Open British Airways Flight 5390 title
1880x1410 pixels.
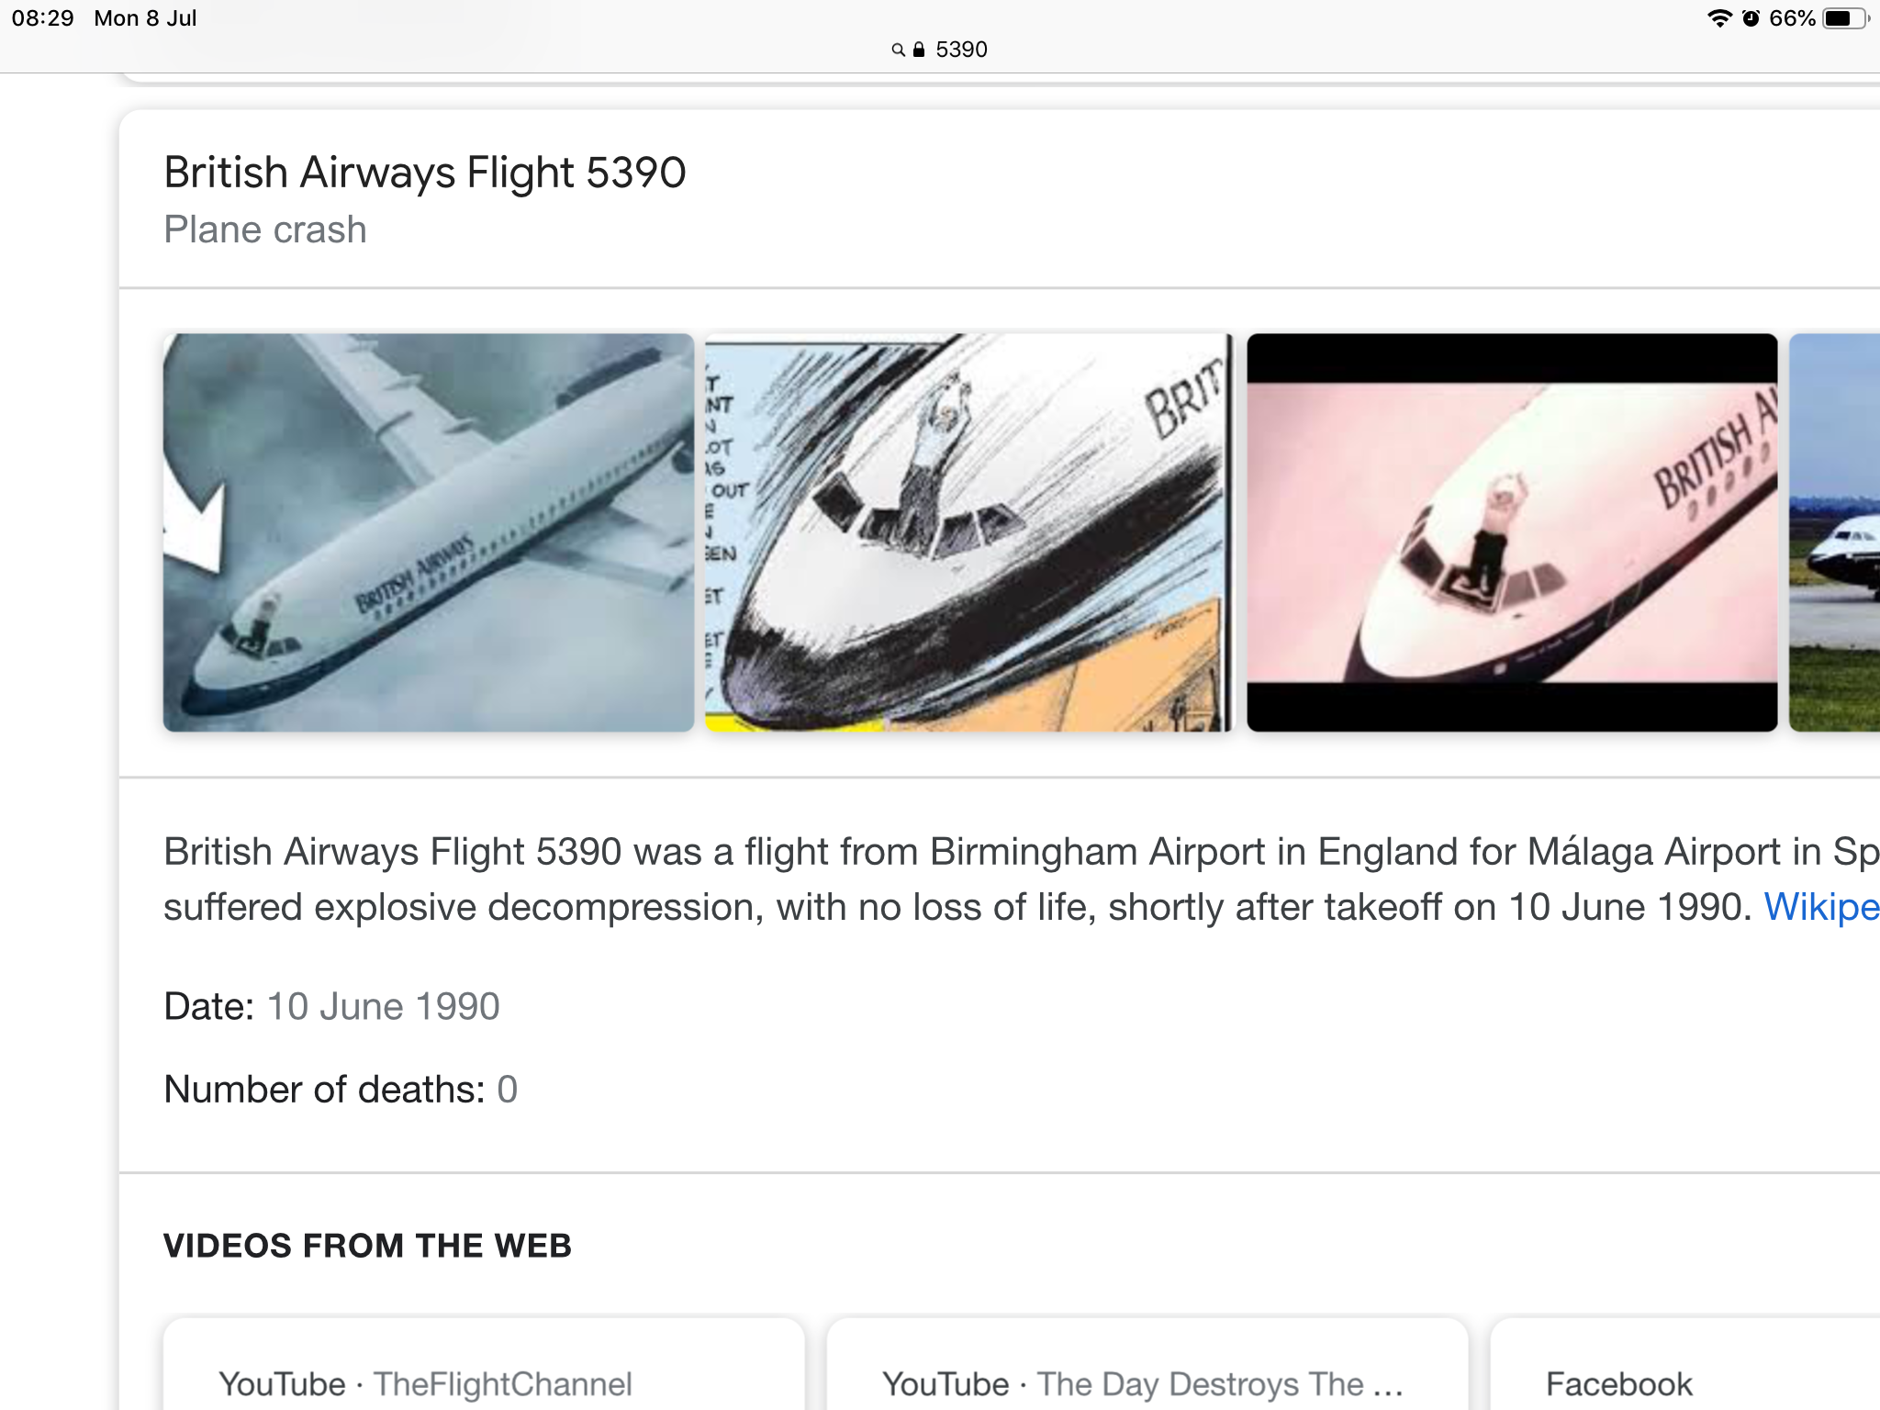click(425, 173)
